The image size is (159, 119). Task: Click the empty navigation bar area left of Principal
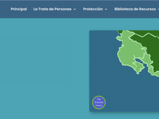click(x=5, y=9)
